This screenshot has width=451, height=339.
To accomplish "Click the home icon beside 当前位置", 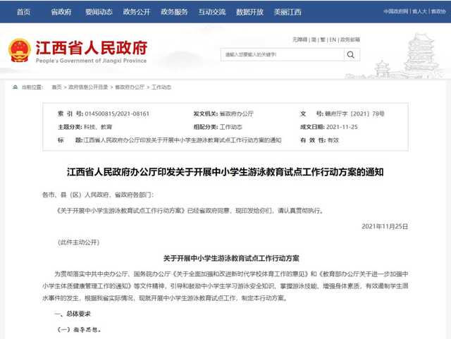I will (16, 87).
